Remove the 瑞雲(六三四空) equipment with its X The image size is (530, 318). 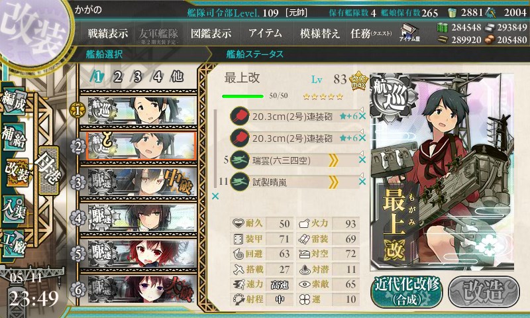click(362, 160)
